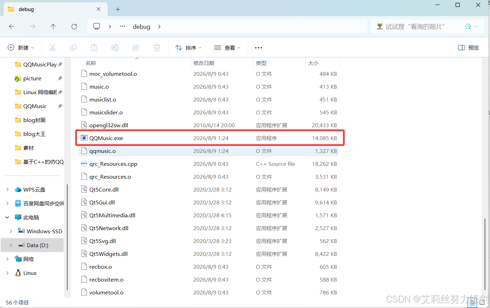Open WPS云盘 in the navigation pane

click(x=34, y=189)
